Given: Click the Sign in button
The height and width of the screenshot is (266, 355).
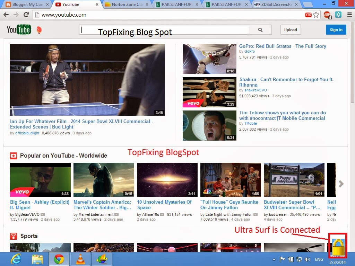Looking at the screenshot, I should [x=336, y=30].
